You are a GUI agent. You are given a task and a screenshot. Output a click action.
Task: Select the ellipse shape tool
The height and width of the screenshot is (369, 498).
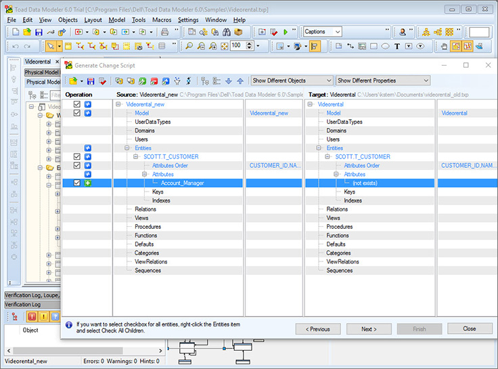click(385, 47)
